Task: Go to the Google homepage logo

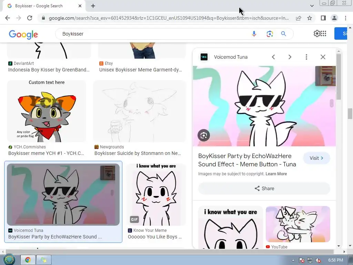Action: tap(23, 35)
